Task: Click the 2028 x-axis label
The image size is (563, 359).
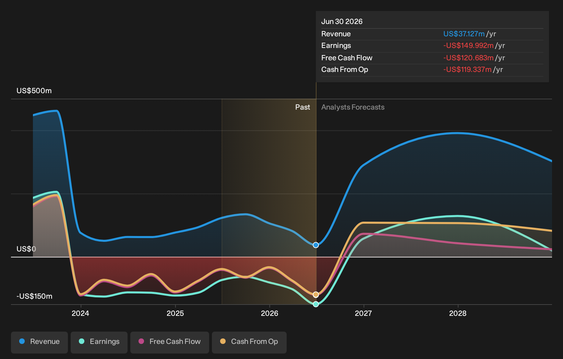Action: (458, 313)
